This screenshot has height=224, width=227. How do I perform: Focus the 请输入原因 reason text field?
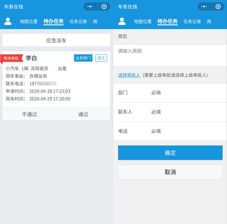click(170, 55)
